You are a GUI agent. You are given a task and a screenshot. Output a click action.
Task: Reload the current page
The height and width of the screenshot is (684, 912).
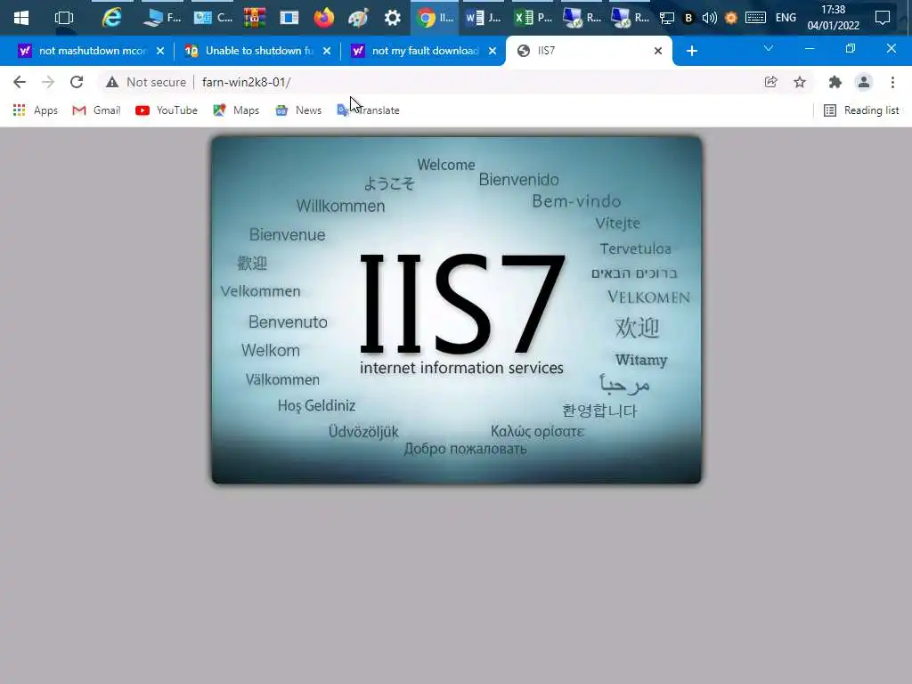point(77,82)
